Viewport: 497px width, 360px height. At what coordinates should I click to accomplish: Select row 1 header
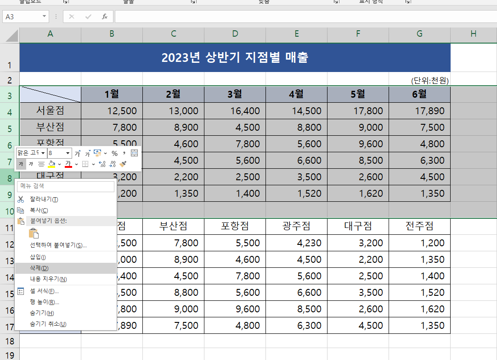[10, 58]
